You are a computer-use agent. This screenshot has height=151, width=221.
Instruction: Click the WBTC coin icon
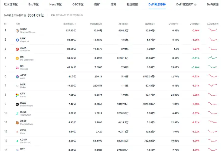click(17, 31)
